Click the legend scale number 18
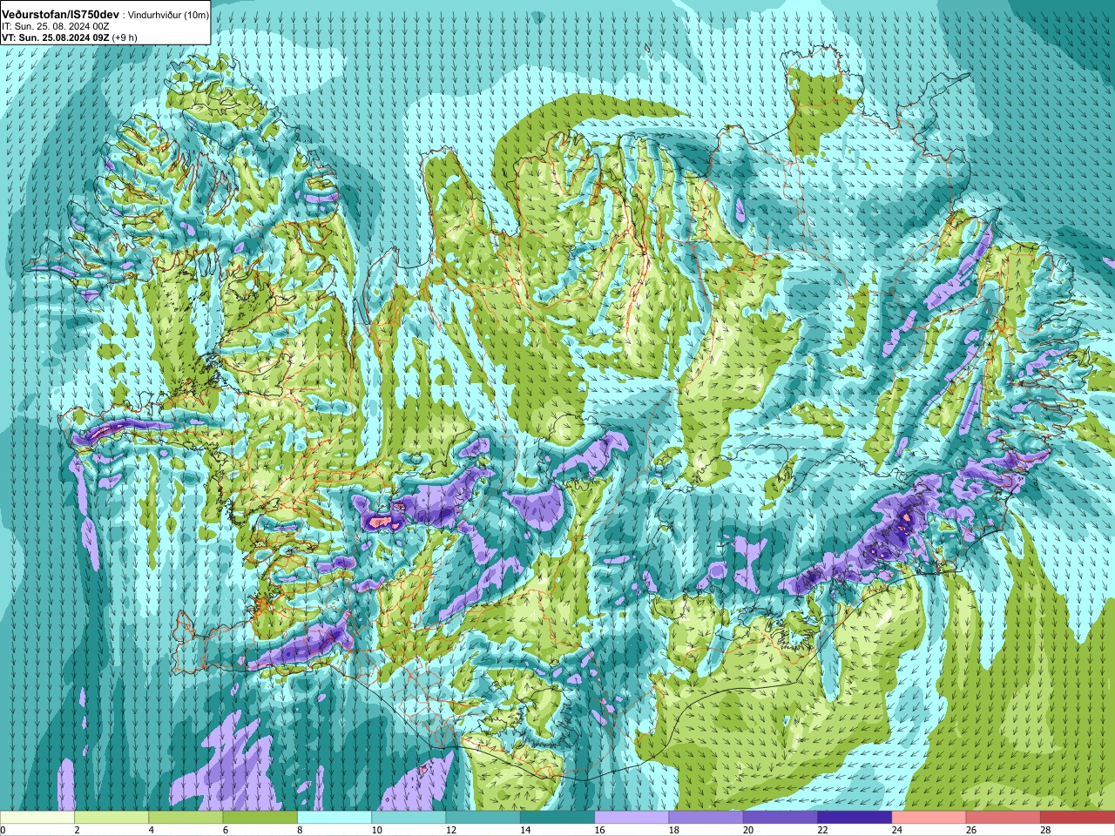 pos(673,830)
